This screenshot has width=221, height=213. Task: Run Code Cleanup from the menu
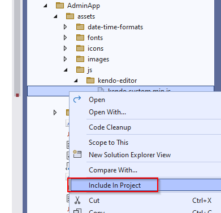110,127
